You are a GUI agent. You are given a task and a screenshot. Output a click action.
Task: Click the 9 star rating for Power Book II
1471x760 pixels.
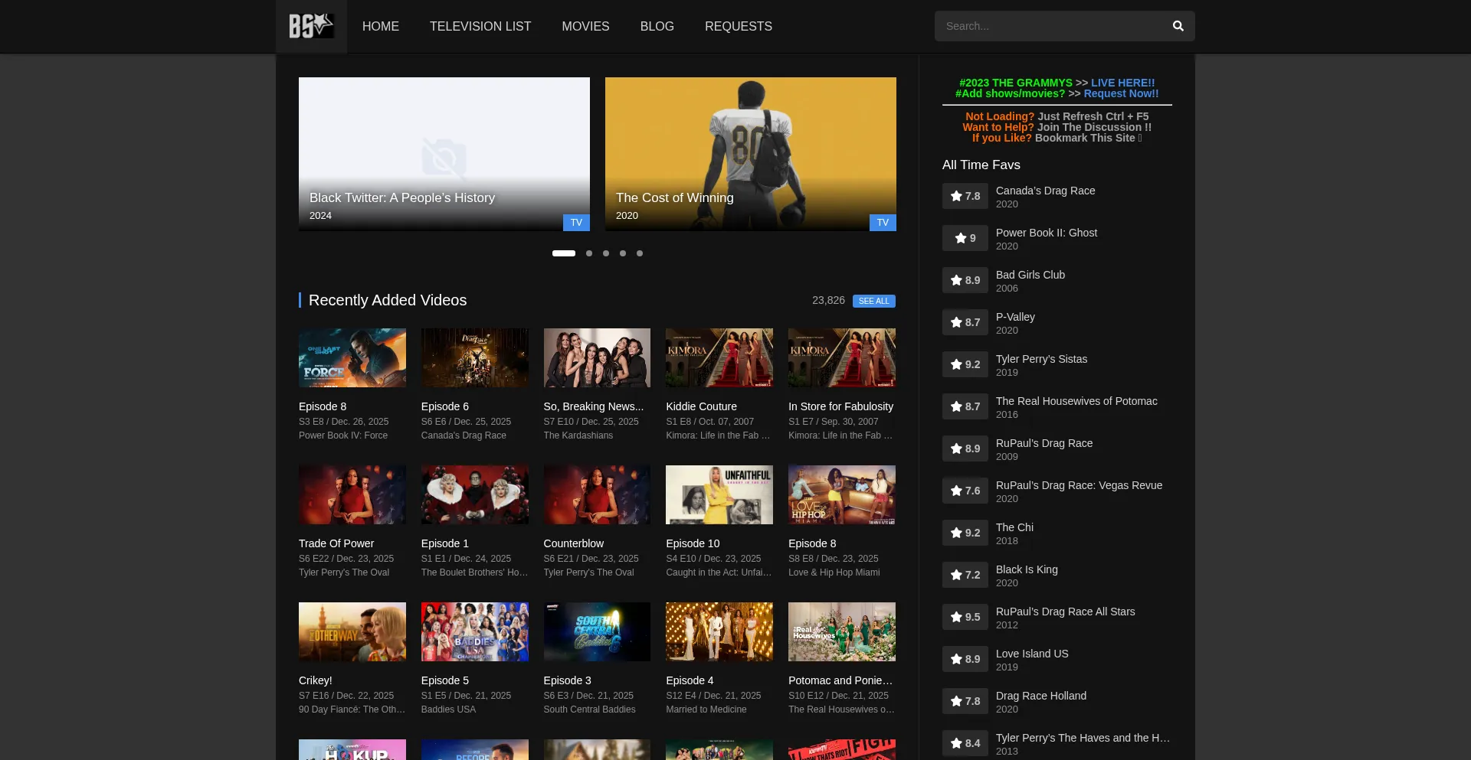(965, 238)
